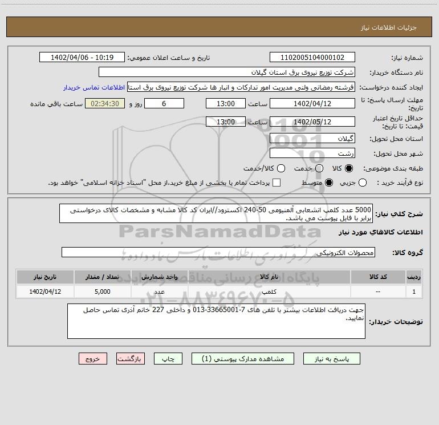Click the عدد unit cell

(159, 292)
